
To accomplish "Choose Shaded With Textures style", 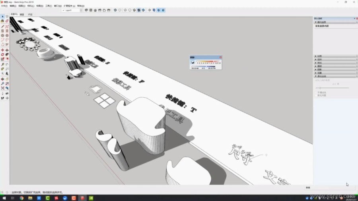I will pyautogui.click(x=139, y=10).
